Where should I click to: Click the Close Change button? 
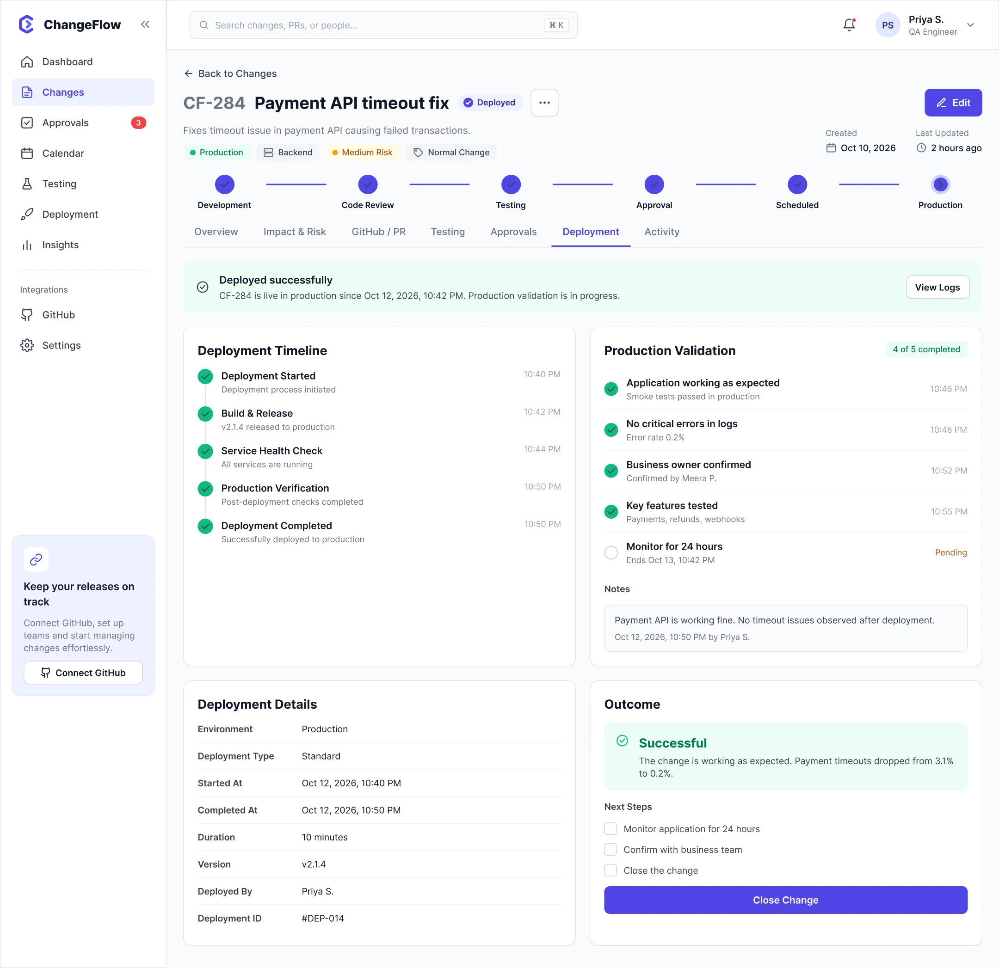[x=785, y=900]
